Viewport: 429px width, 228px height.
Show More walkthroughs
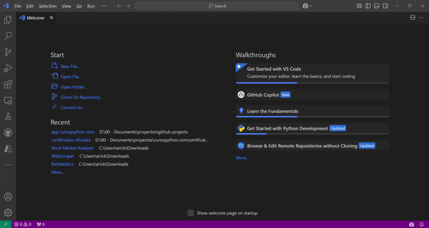click(243, 158)
